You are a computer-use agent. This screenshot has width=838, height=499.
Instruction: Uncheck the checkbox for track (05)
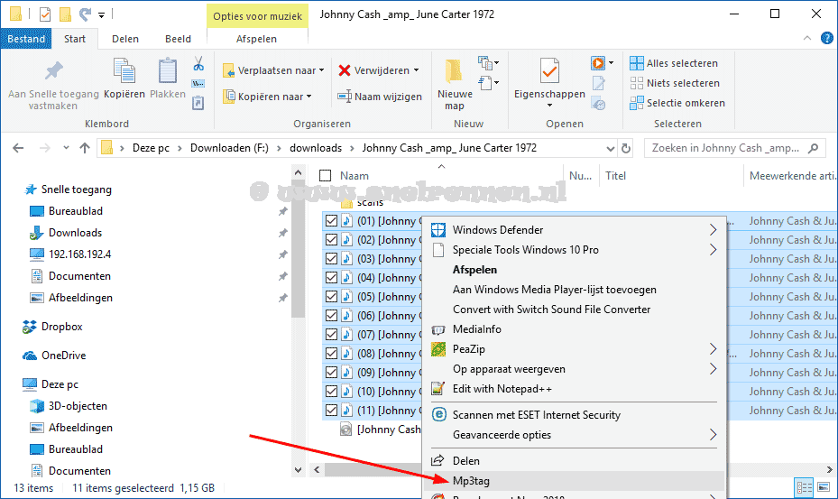(x=331, y=296)
